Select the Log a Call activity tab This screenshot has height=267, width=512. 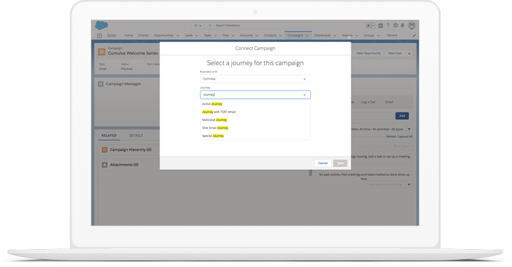click(x=368, y=102)
